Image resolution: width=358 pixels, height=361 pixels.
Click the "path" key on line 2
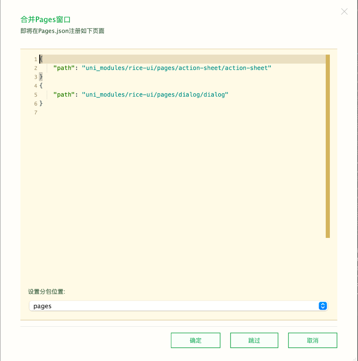(x=64, y=68)
